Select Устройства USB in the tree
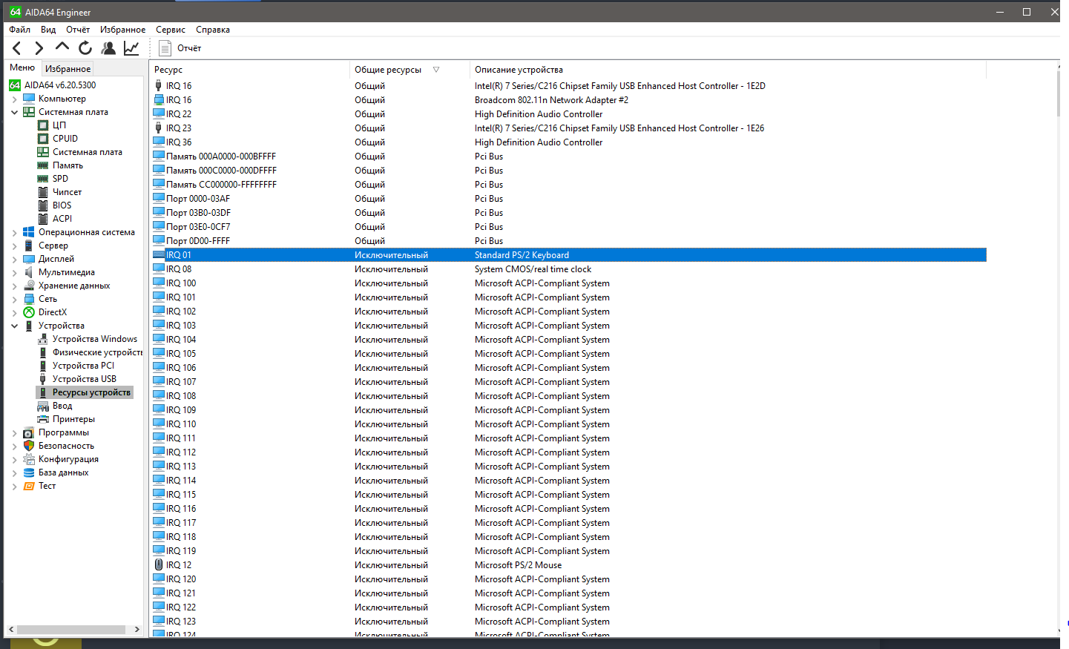The width and height of the screenshot is (1069, 649). point(85,379)
